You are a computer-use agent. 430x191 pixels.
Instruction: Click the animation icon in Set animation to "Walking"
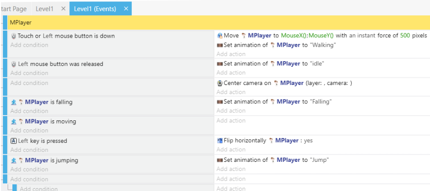(x=220, y=45)
